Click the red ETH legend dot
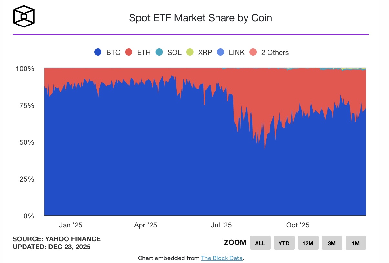This screenshot has height=263, width=389. [x=128, y=52]
